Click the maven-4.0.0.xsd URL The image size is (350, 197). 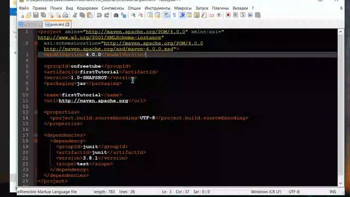coord(108,49)
